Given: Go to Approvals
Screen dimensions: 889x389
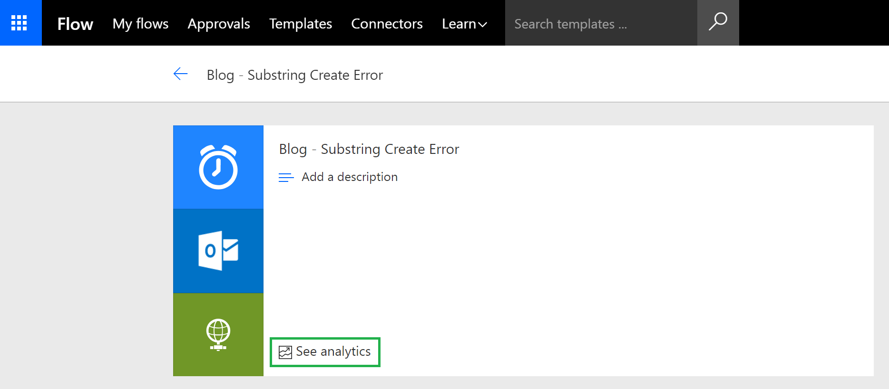Looking at the screenshot, I should [x=219, y=24].
